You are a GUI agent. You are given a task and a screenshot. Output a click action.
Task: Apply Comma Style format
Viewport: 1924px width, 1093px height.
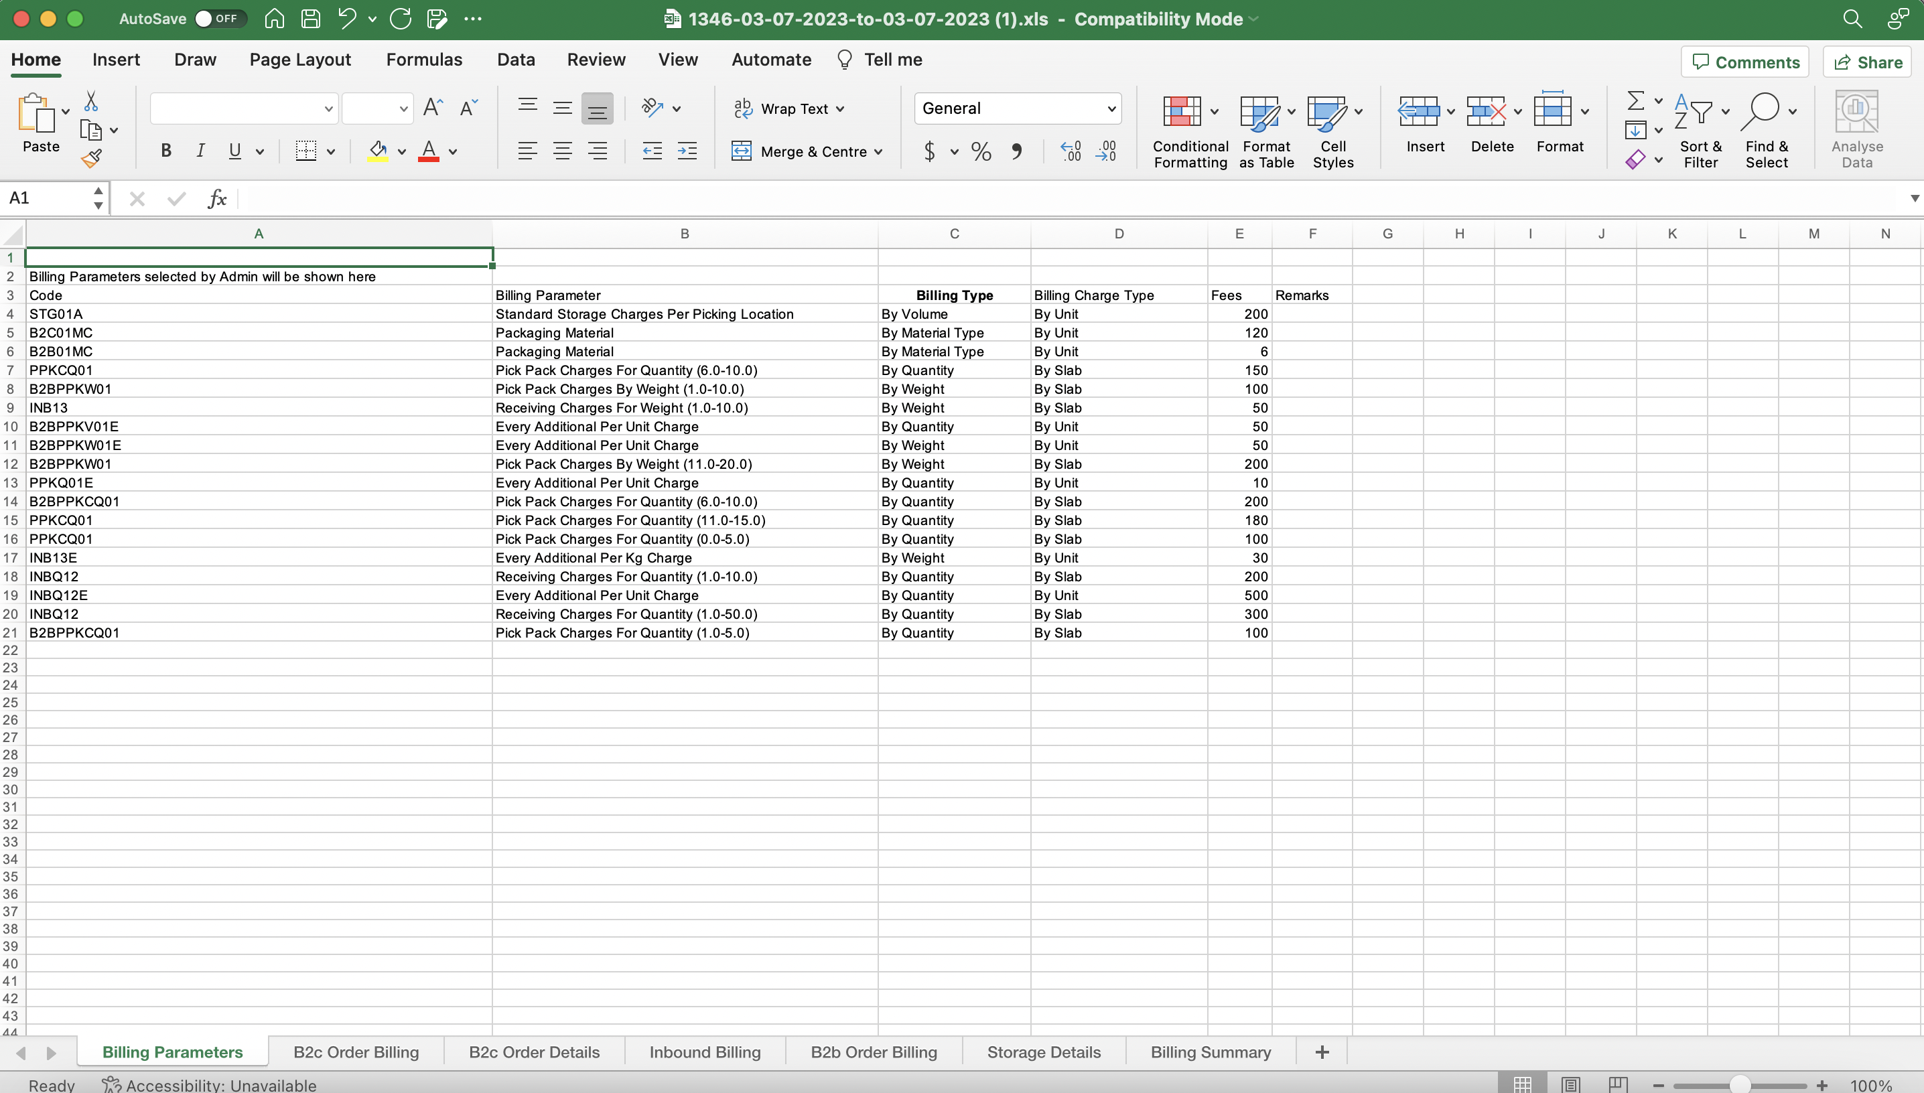1016,151
